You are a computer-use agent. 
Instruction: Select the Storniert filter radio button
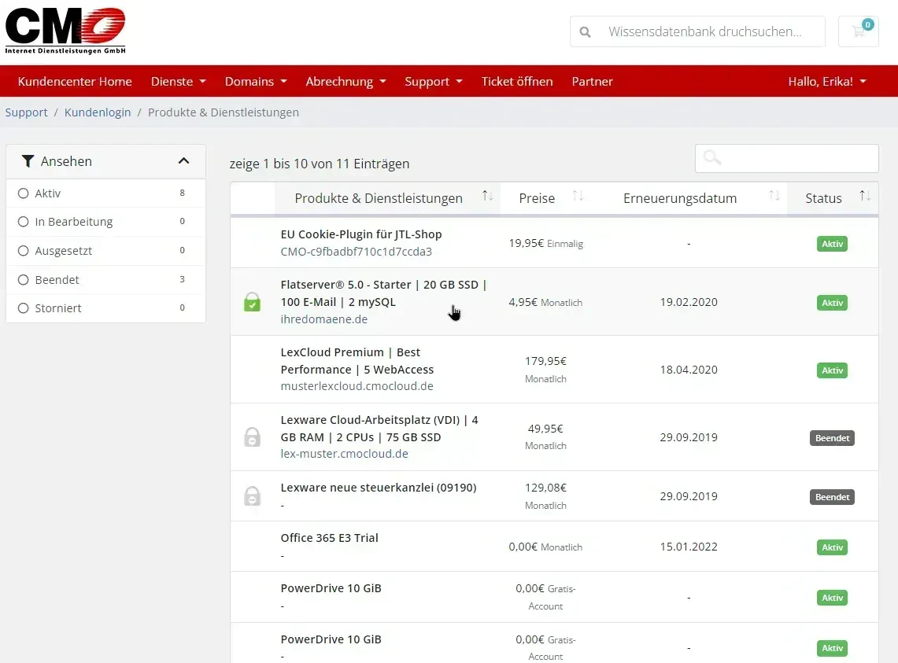coord(23,308)
